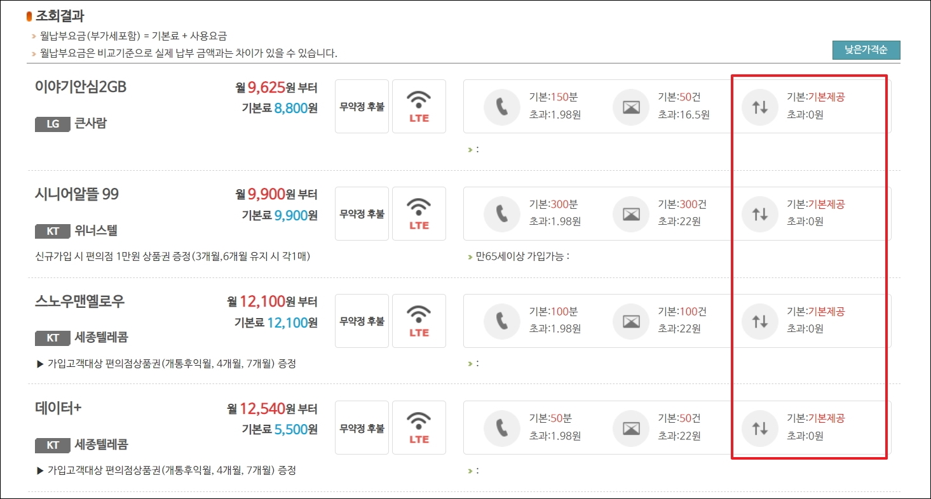
Task: Click the LG carrier badge next to 큰사람
Action: (x=53, y=124)
